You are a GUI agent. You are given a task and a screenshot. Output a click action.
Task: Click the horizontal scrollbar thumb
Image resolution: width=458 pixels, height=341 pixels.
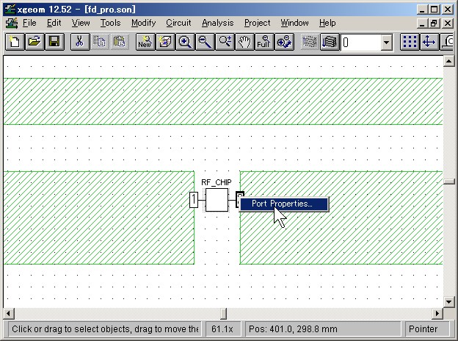click(223, 314)
